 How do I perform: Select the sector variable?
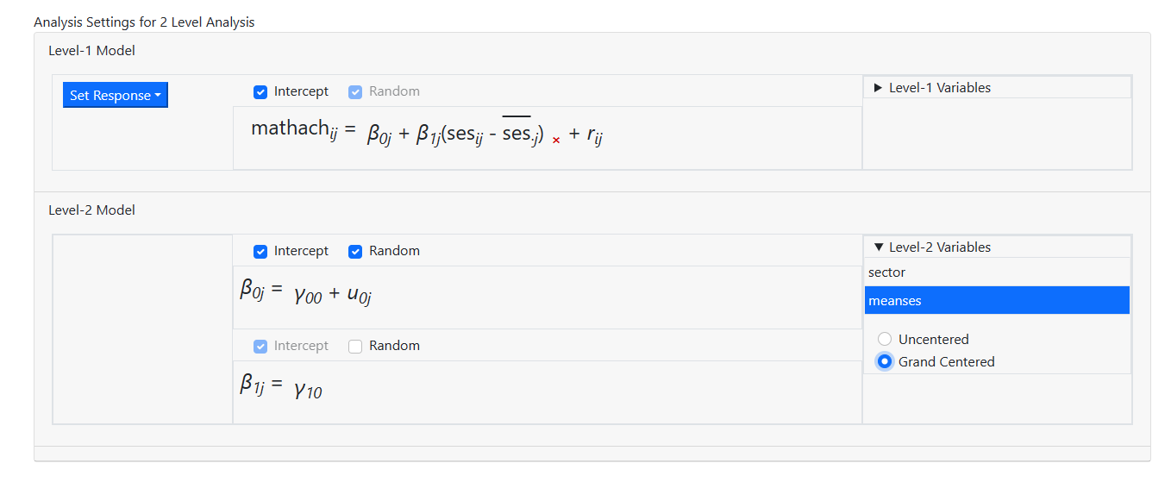coord(887,272)
